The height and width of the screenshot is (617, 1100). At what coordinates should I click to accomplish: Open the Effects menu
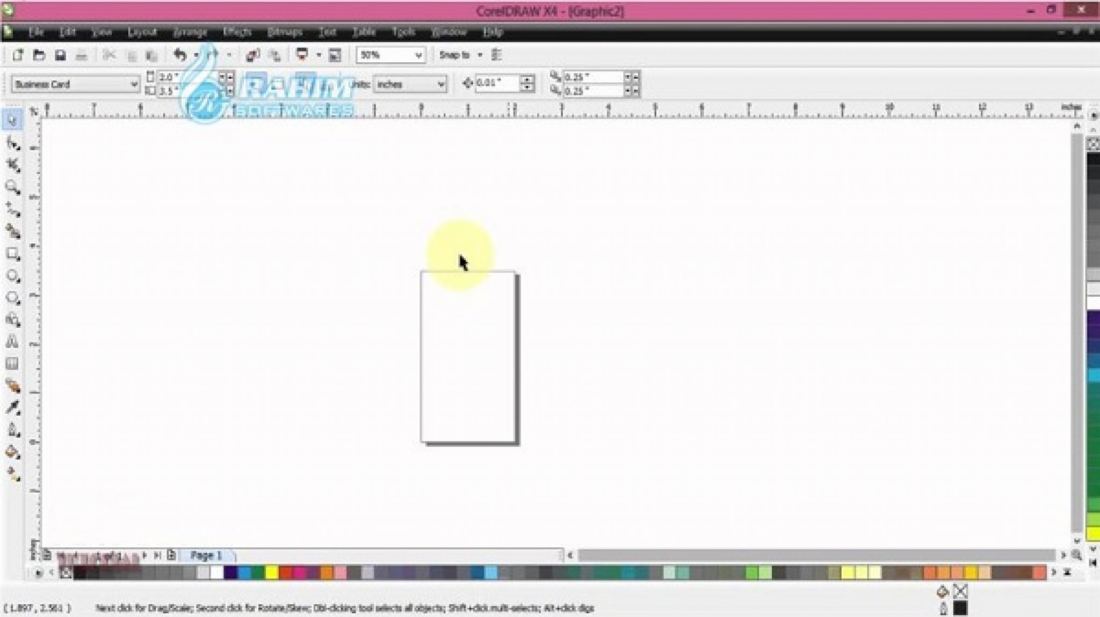237,32
